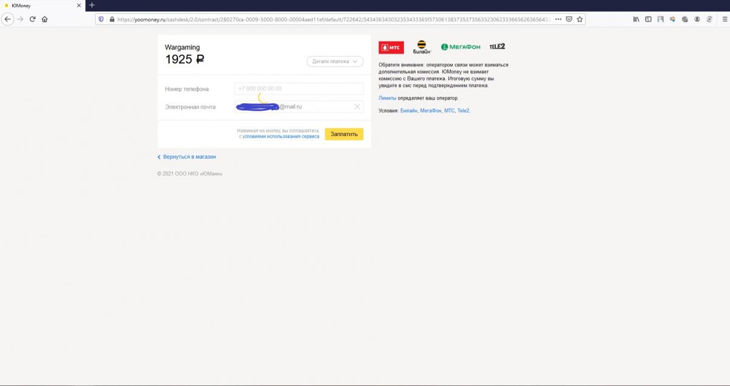The height and width of the screenshot is (386, 730).
Task: Click the Электронная почта email field
Action: (299, 106)
